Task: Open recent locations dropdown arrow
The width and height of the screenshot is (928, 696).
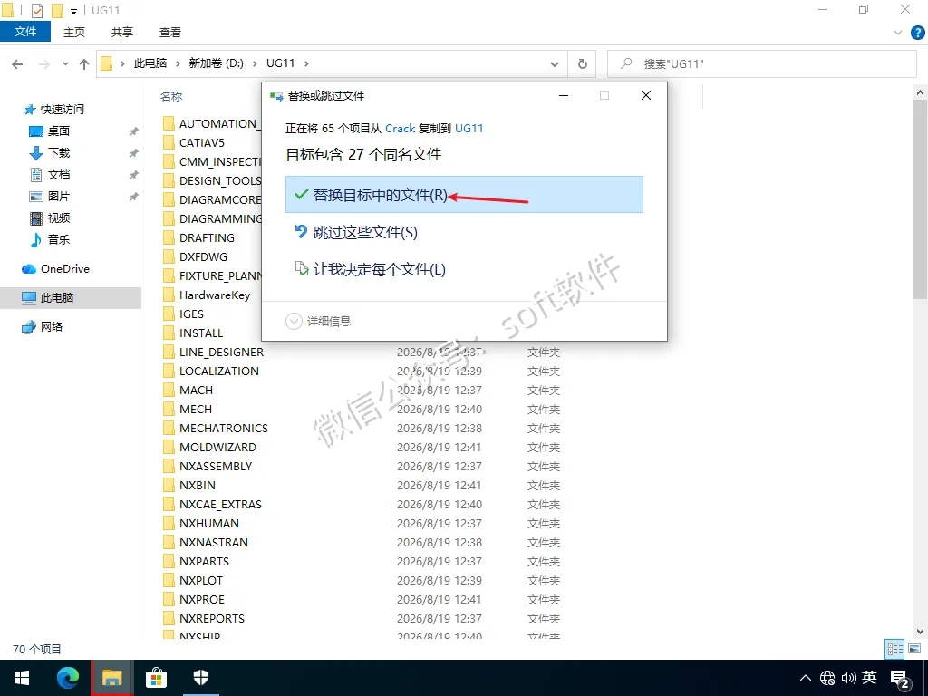Action: click(65, 64)
